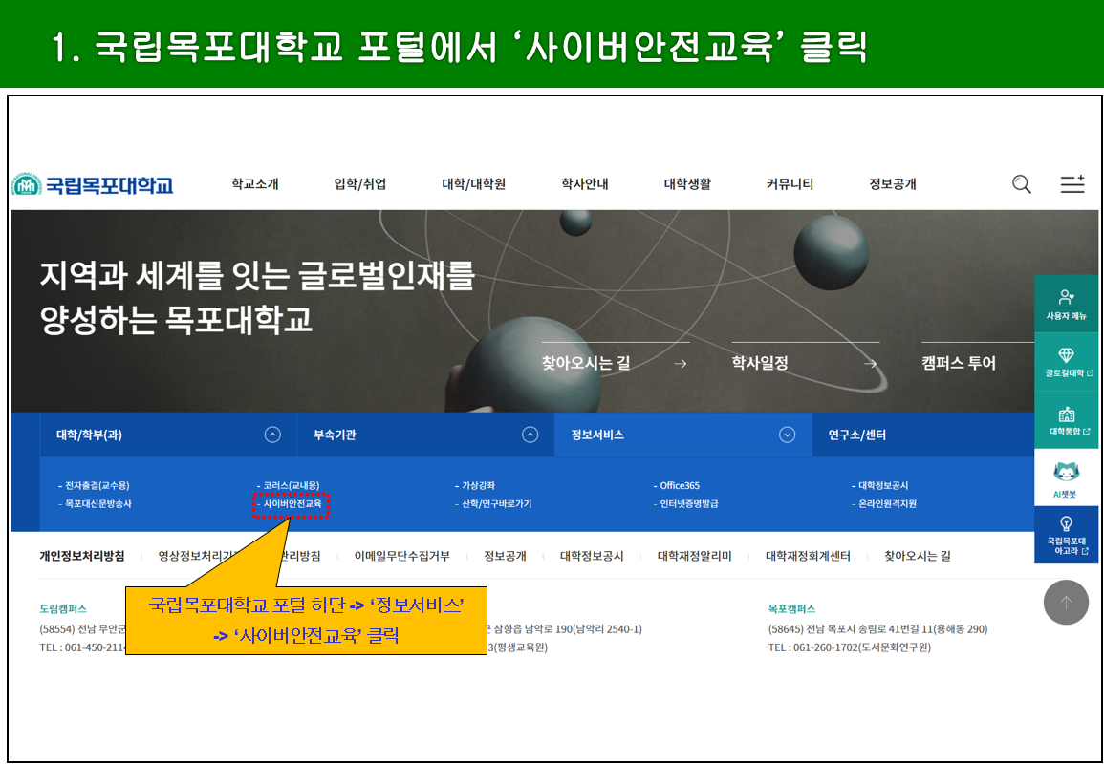Viewport: 1104px width, 764px height.
Task: Open the 학사안내 menu
Action: (x=584, y=184)
